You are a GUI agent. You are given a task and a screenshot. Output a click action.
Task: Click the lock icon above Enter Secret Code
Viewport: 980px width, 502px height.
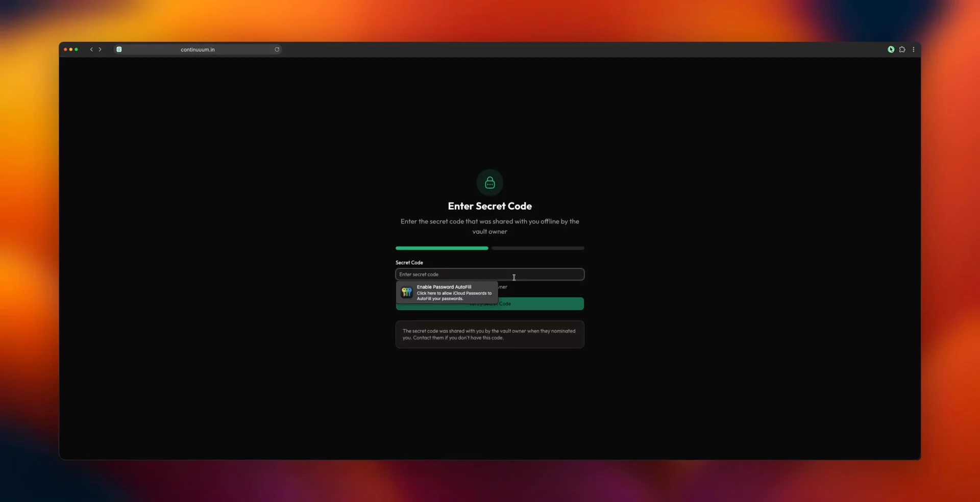[x=489, y=182]
